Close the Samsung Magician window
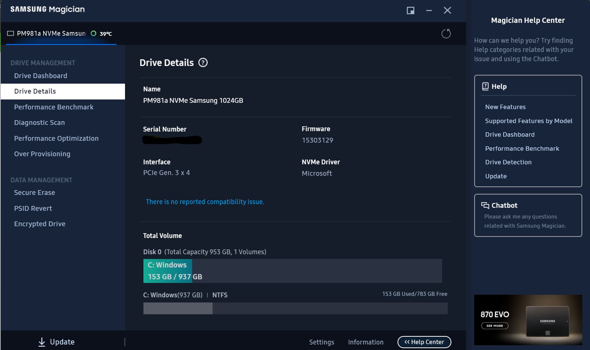The width and height of the screenshot is (590, 350). (x=447, y=10)
